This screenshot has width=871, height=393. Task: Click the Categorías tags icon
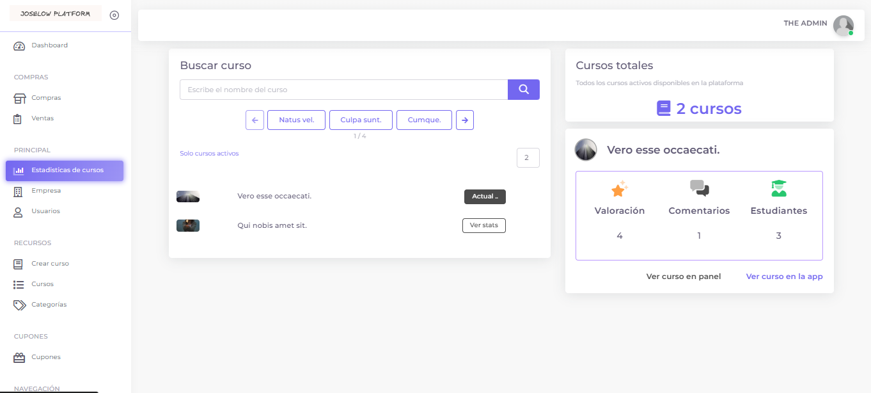click(x=19, y=305)
